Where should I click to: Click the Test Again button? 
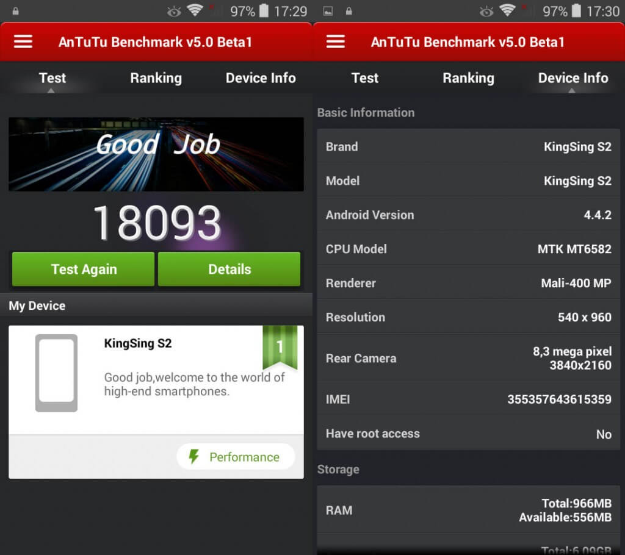click(x=83, y=269)
